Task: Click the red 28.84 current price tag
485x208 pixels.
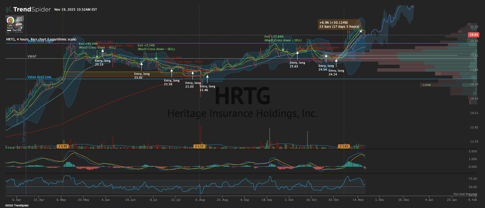Action: (474, 35)
